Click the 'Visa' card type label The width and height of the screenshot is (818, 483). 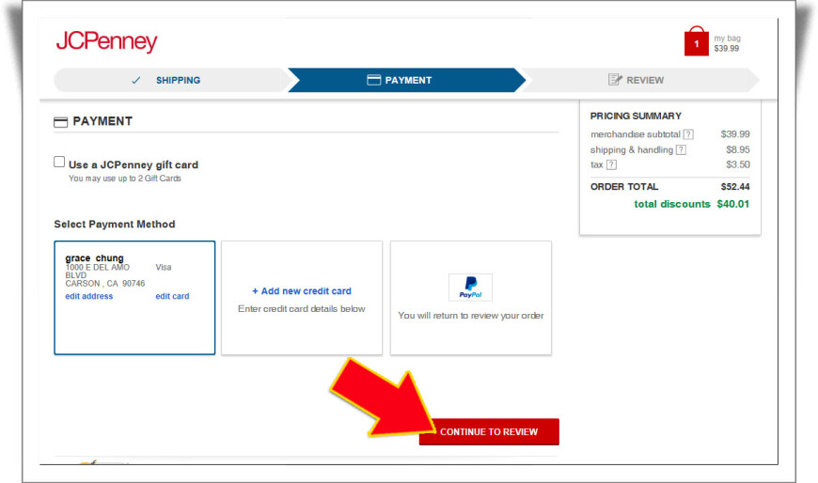164,267
